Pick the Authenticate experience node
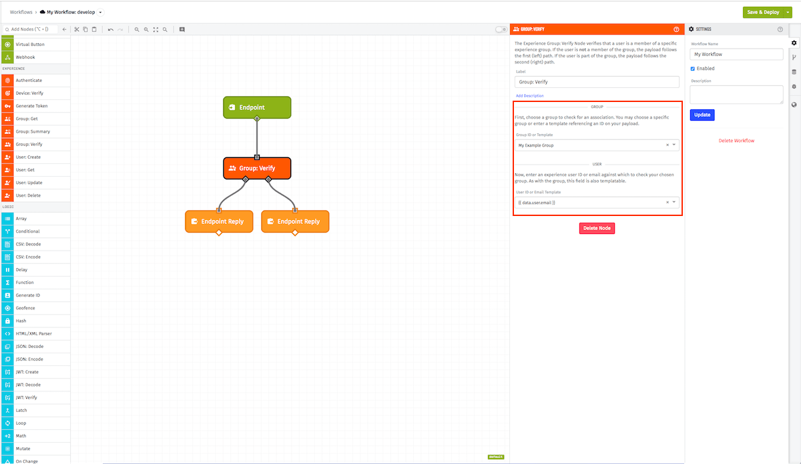 [35, 80]
